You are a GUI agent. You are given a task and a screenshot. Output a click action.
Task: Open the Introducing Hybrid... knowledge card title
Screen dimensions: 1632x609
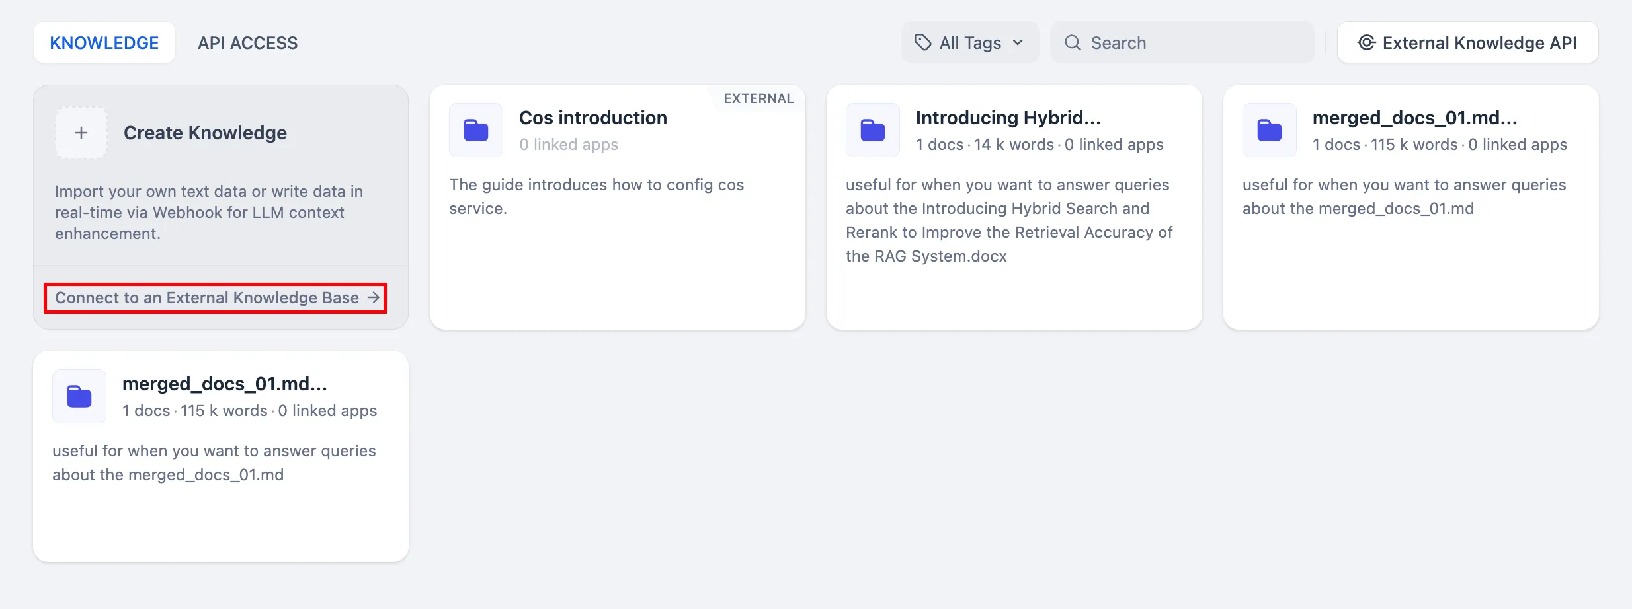(x=1008, y=118)
